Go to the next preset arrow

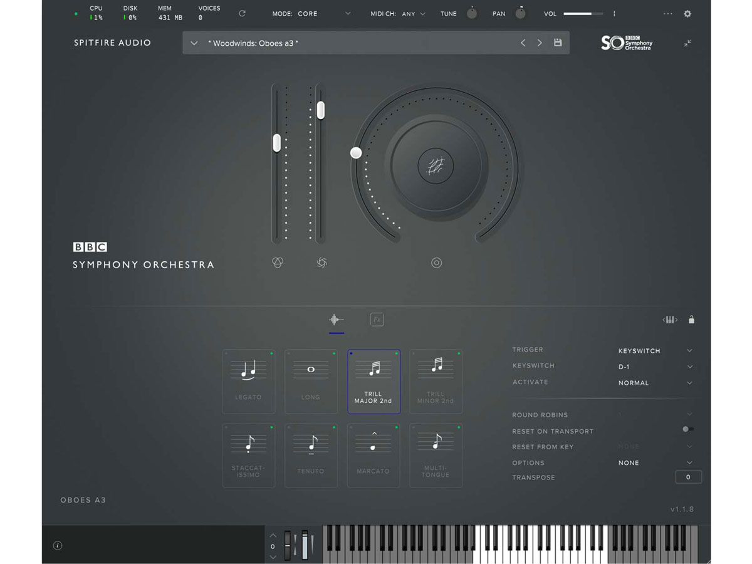click(540, 43)
